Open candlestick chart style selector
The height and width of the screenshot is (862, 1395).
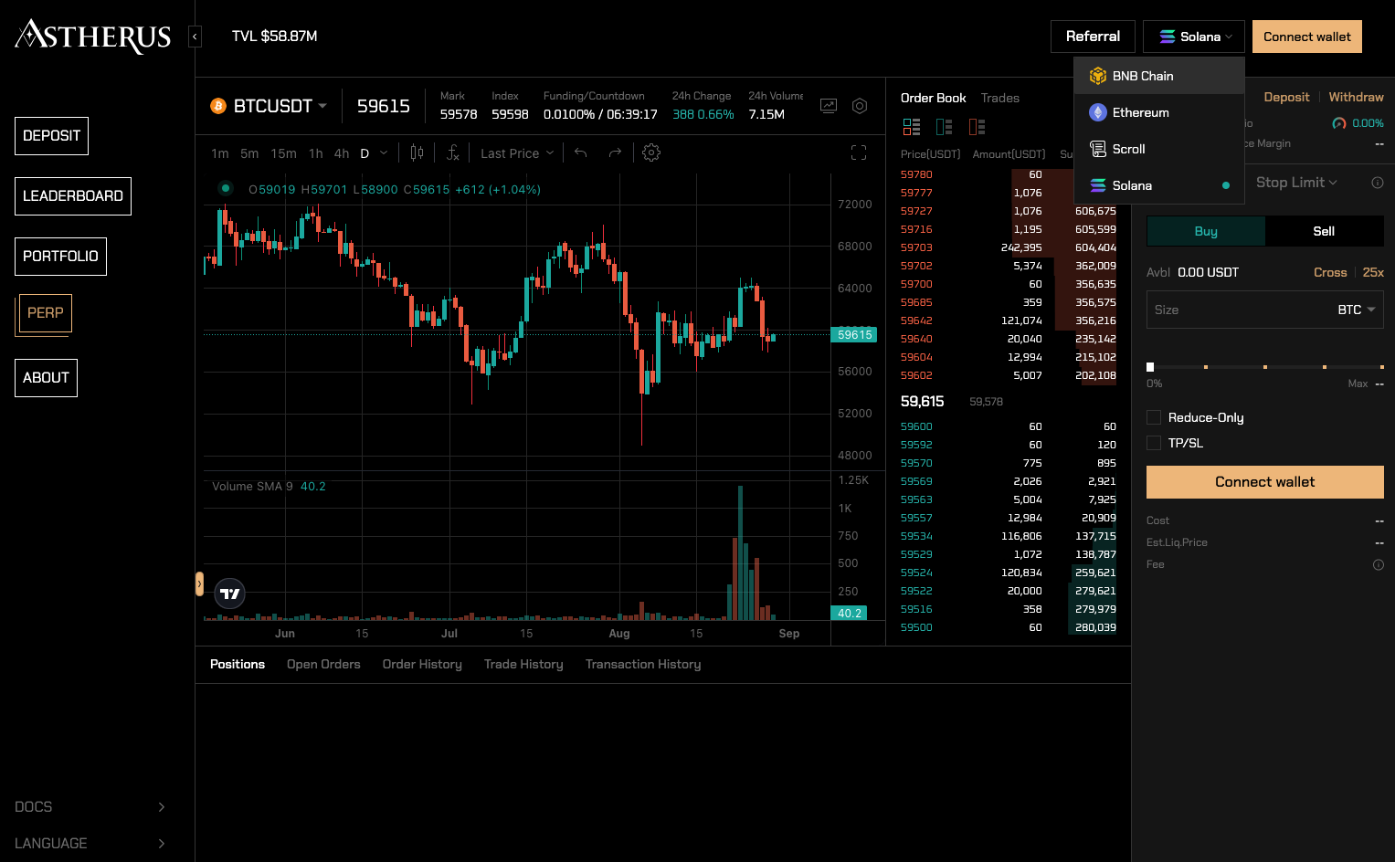[417, 152]
